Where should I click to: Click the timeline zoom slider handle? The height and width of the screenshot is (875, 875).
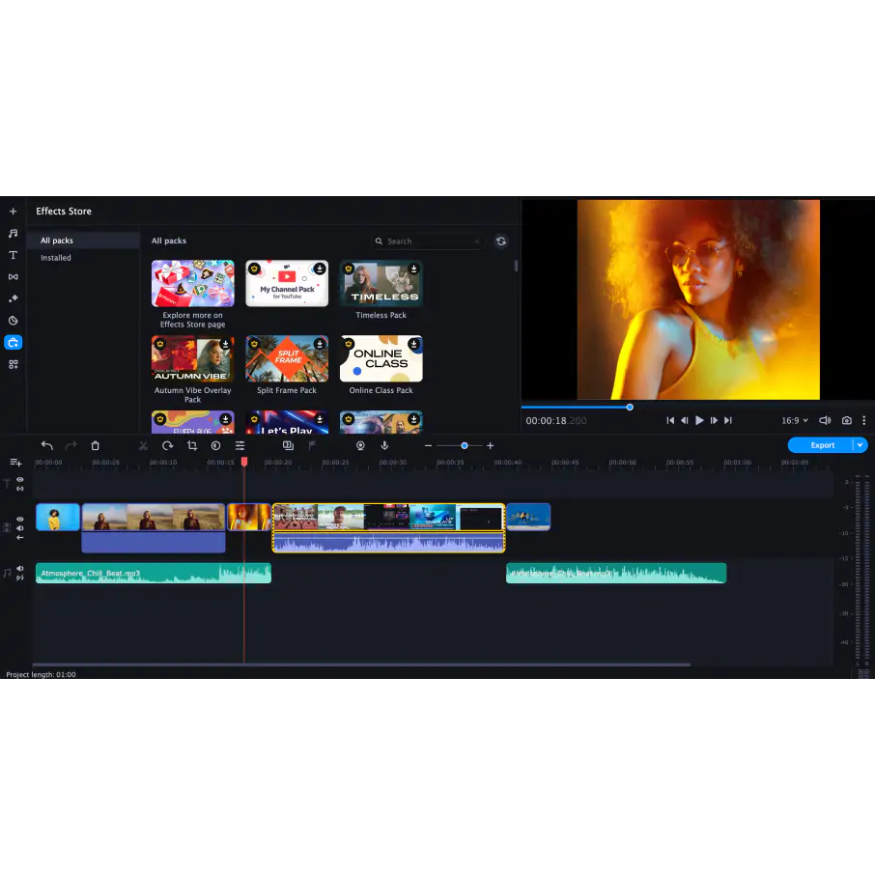(x=465, y=445)
